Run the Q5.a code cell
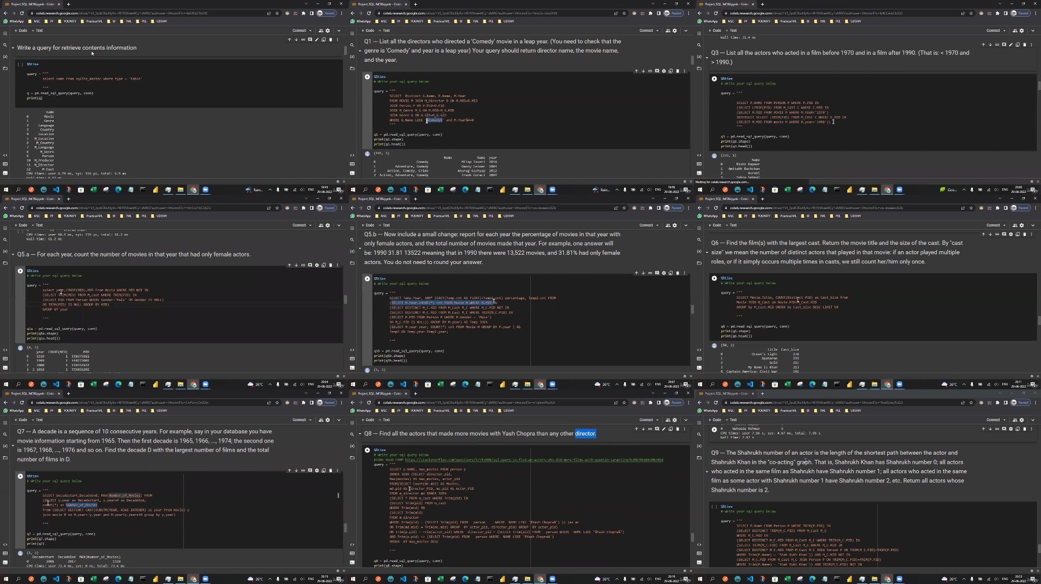 point(20,270)
